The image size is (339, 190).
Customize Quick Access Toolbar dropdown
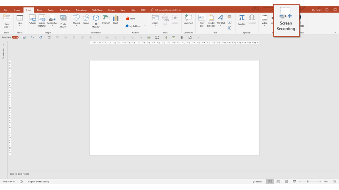[x=198, y=38]
